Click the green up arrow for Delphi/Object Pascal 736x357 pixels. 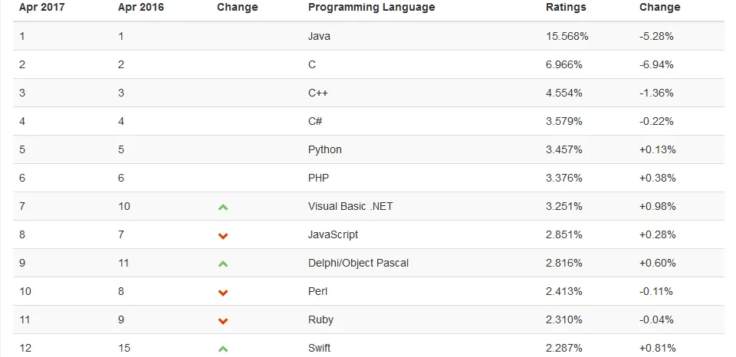[223, 264]
